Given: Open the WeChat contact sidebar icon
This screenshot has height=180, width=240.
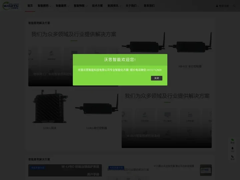Looking at the screenshot, I should (232, 141).
